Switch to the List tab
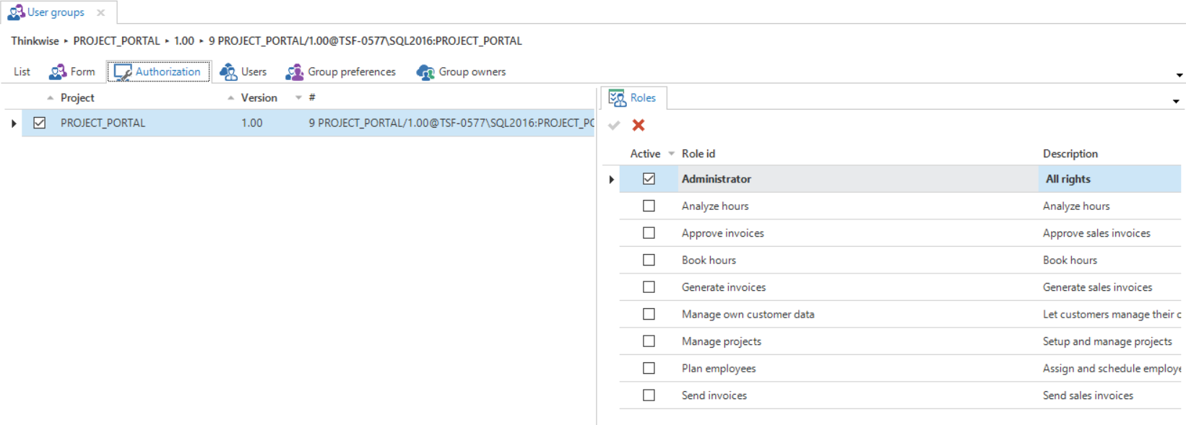 [22, 72]
